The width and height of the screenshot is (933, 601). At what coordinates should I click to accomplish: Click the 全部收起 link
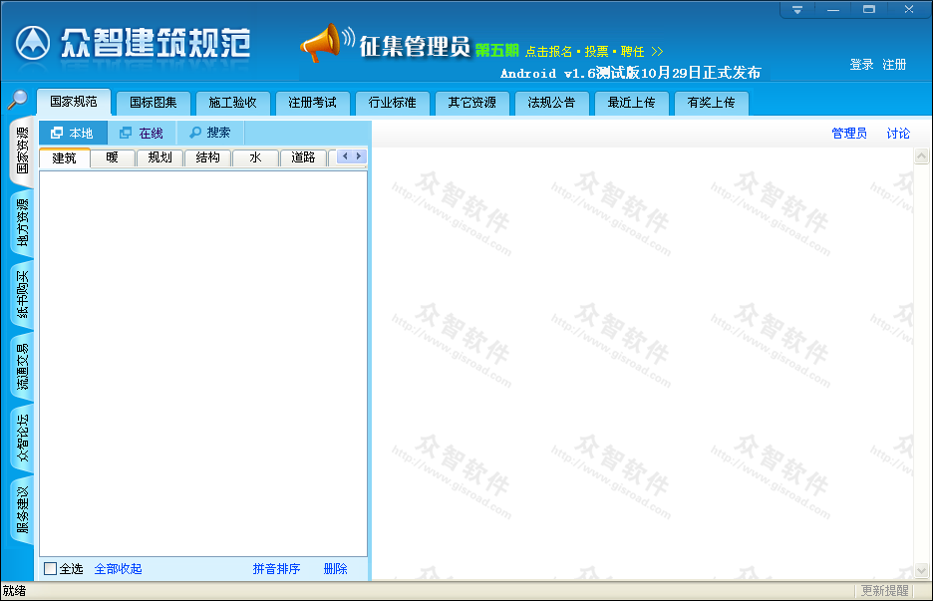point(118,569)
